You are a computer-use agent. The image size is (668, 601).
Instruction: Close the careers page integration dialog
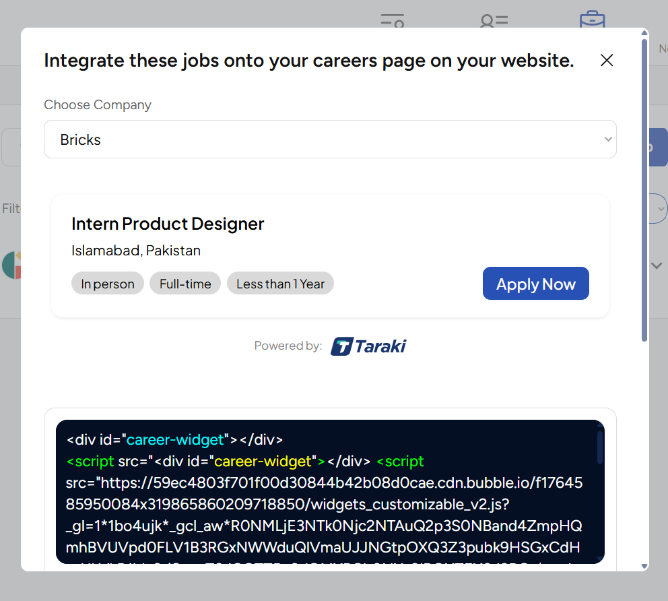(x=607, y=61)
